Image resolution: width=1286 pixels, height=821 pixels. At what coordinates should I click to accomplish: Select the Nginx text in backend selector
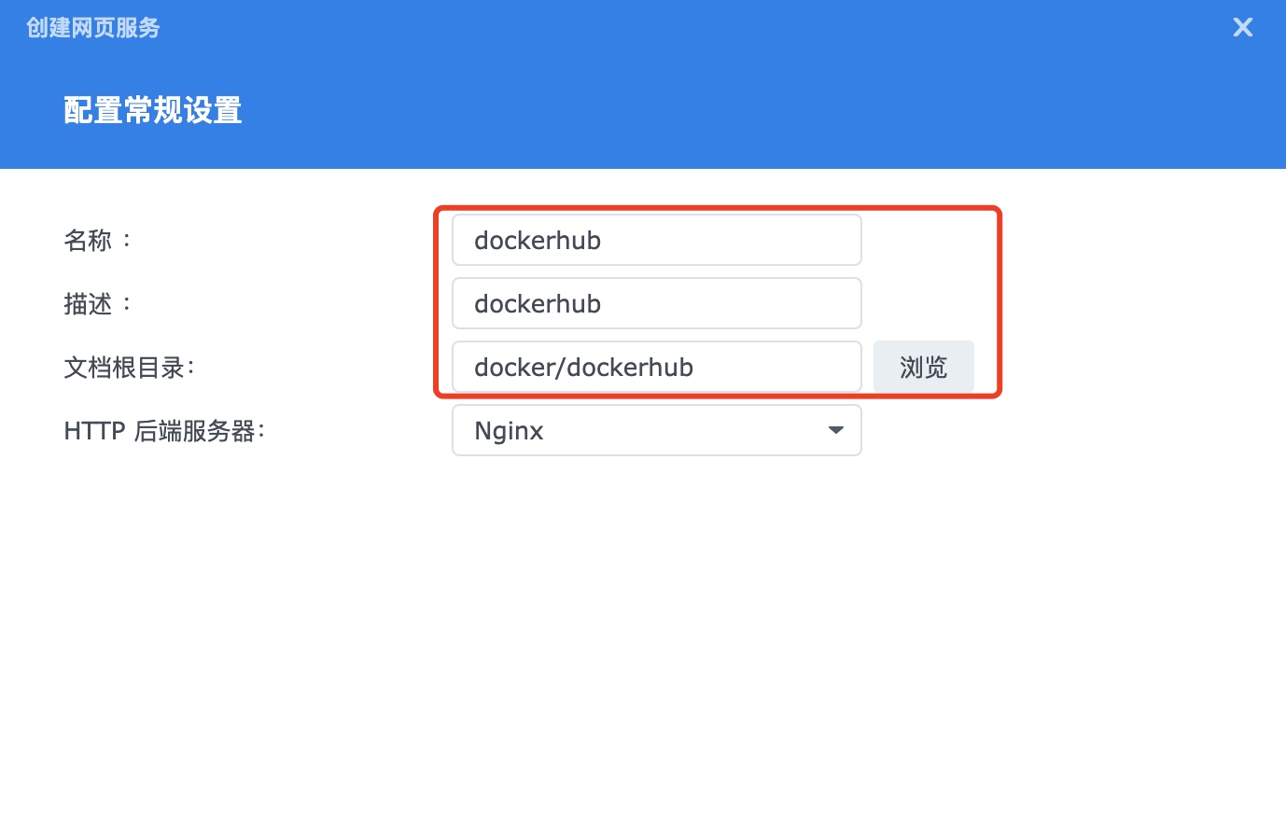[x=509, y=431]
